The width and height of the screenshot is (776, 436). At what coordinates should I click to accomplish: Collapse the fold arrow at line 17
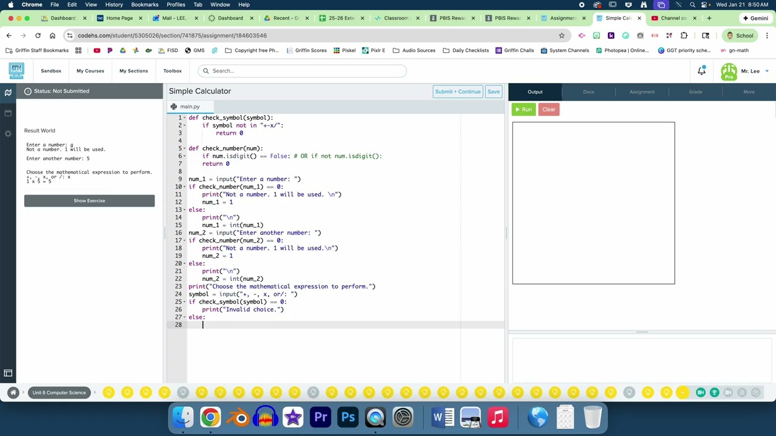coord(184,240)
